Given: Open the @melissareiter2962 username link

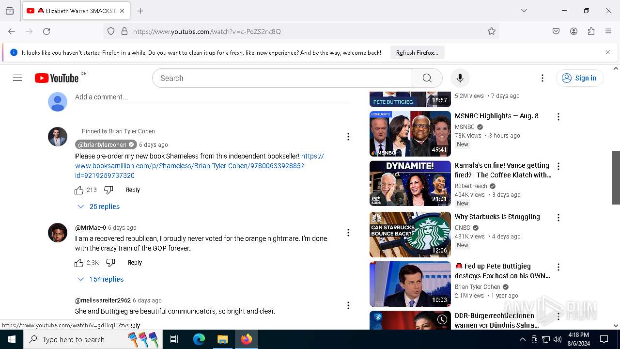Looking at the screenshot, I should [x=103, y=301].
